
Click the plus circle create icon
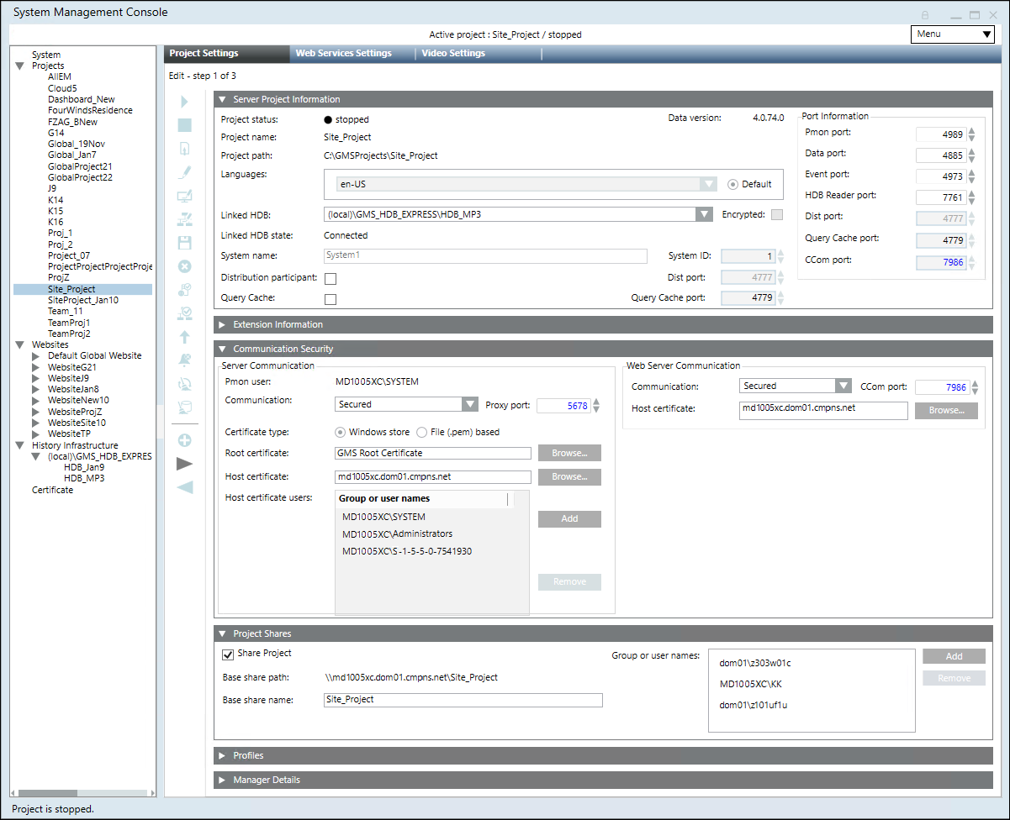coord(185,440)
